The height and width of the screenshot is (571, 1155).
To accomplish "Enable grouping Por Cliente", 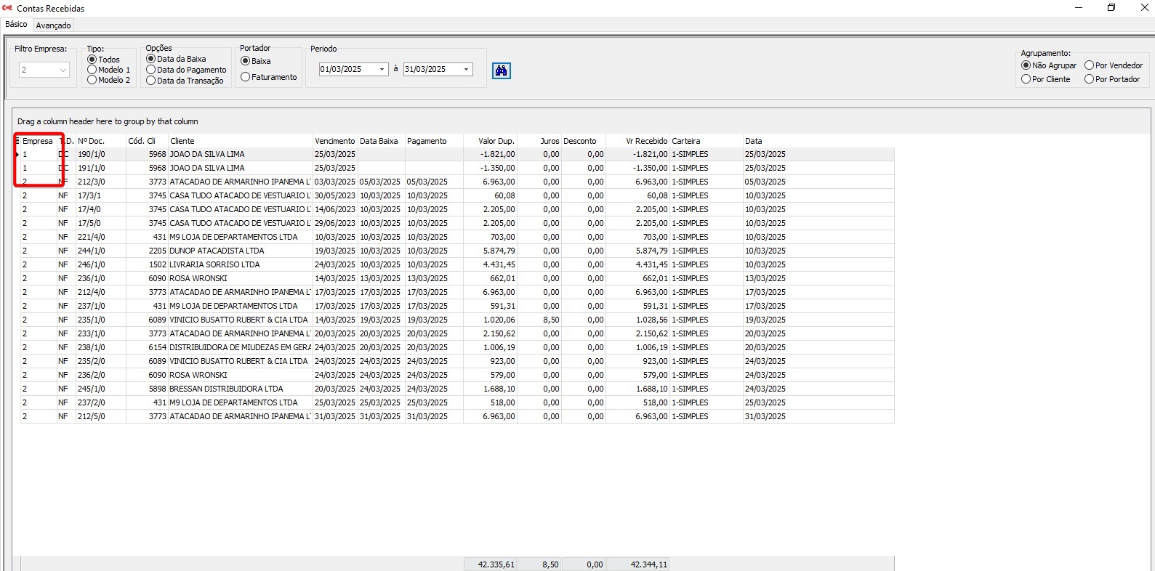I will click(1026, 79).
